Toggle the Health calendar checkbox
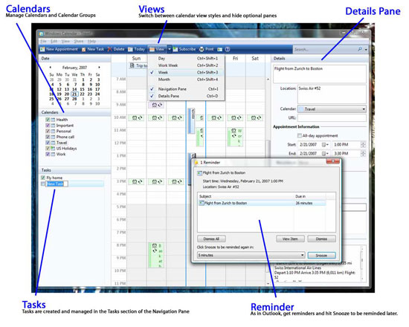Viewport: 409px width, 327px height. coord(48,120)
